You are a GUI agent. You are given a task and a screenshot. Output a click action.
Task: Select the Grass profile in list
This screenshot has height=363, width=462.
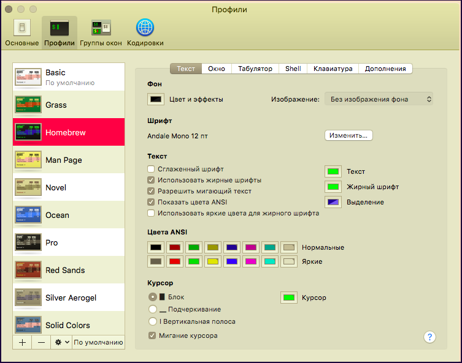(x=69, y=105)
